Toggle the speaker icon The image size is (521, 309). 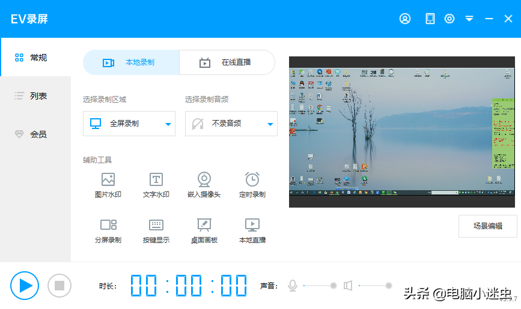coord(348,286)
